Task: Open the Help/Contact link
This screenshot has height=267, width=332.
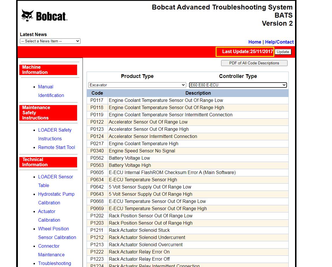Action: (279, 42)
